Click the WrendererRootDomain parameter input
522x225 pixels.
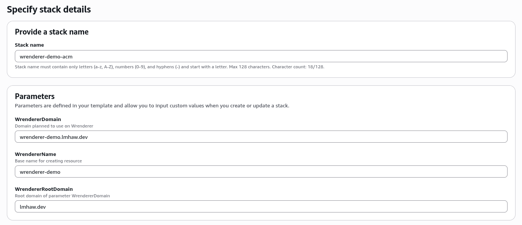[261, 206]
